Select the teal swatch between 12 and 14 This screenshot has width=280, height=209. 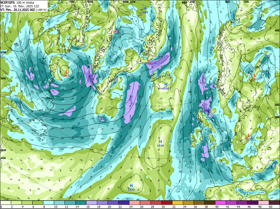(x=70, y=203)
